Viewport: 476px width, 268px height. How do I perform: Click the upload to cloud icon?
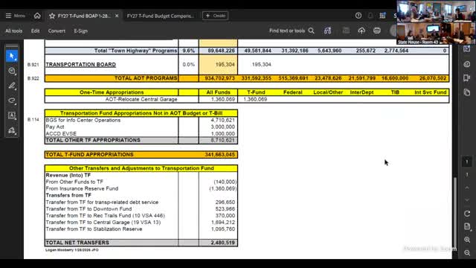[x=361, y=31]
